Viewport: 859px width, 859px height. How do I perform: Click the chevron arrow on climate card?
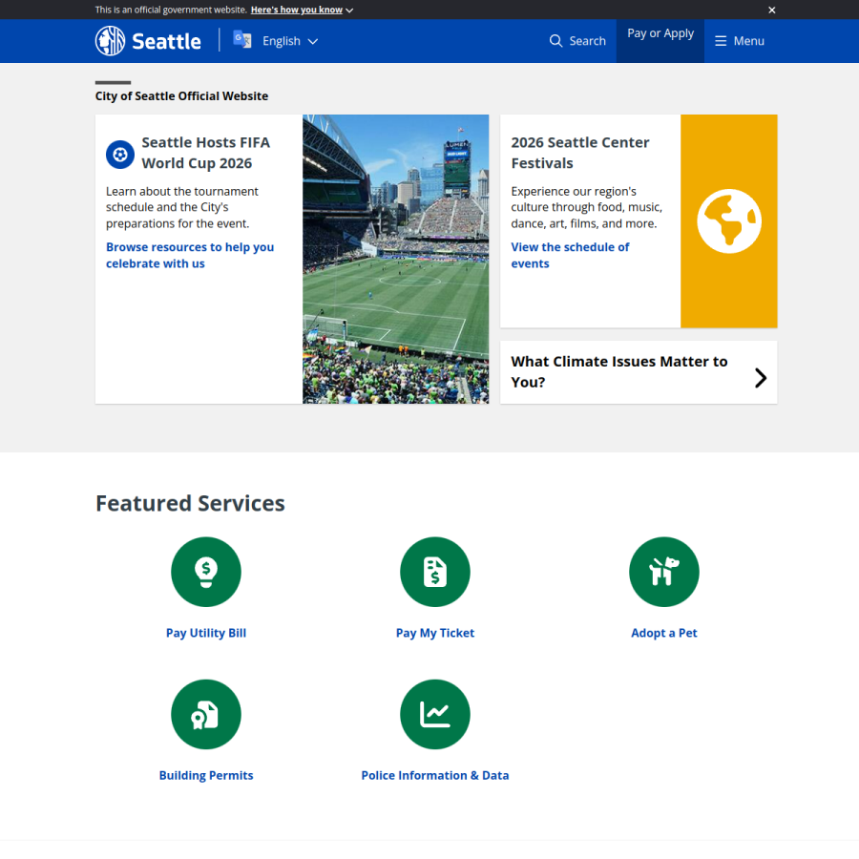761,377
